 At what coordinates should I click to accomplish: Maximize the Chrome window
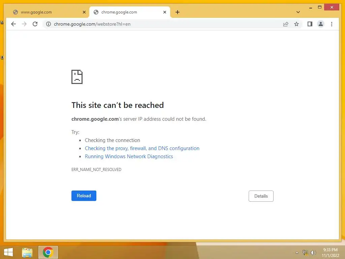320,7
